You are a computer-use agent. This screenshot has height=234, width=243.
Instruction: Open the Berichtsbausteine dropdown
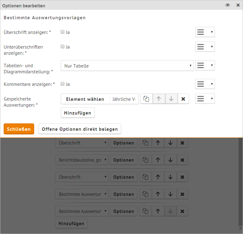(x=82, y=160)
